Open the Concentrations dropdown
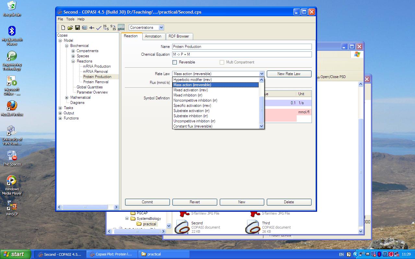Screen dimensions: 415x259 click(x=161, y=28)
